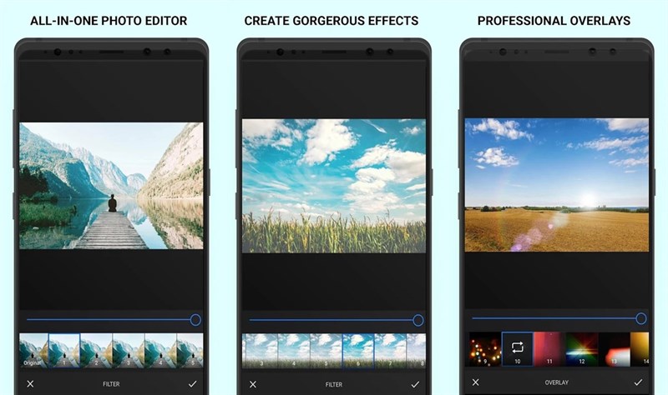Screen dimensions: 668x395
Task: Tap the sunny wheat field photo preview
Action: click(557, 185)
